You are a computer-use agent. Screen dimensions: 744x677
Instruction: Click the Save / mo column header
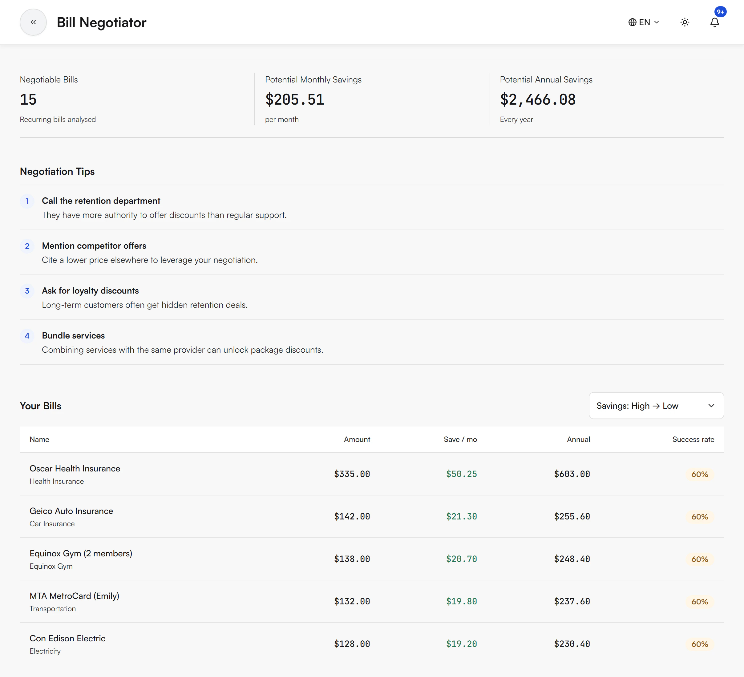[x=460, y=439]
